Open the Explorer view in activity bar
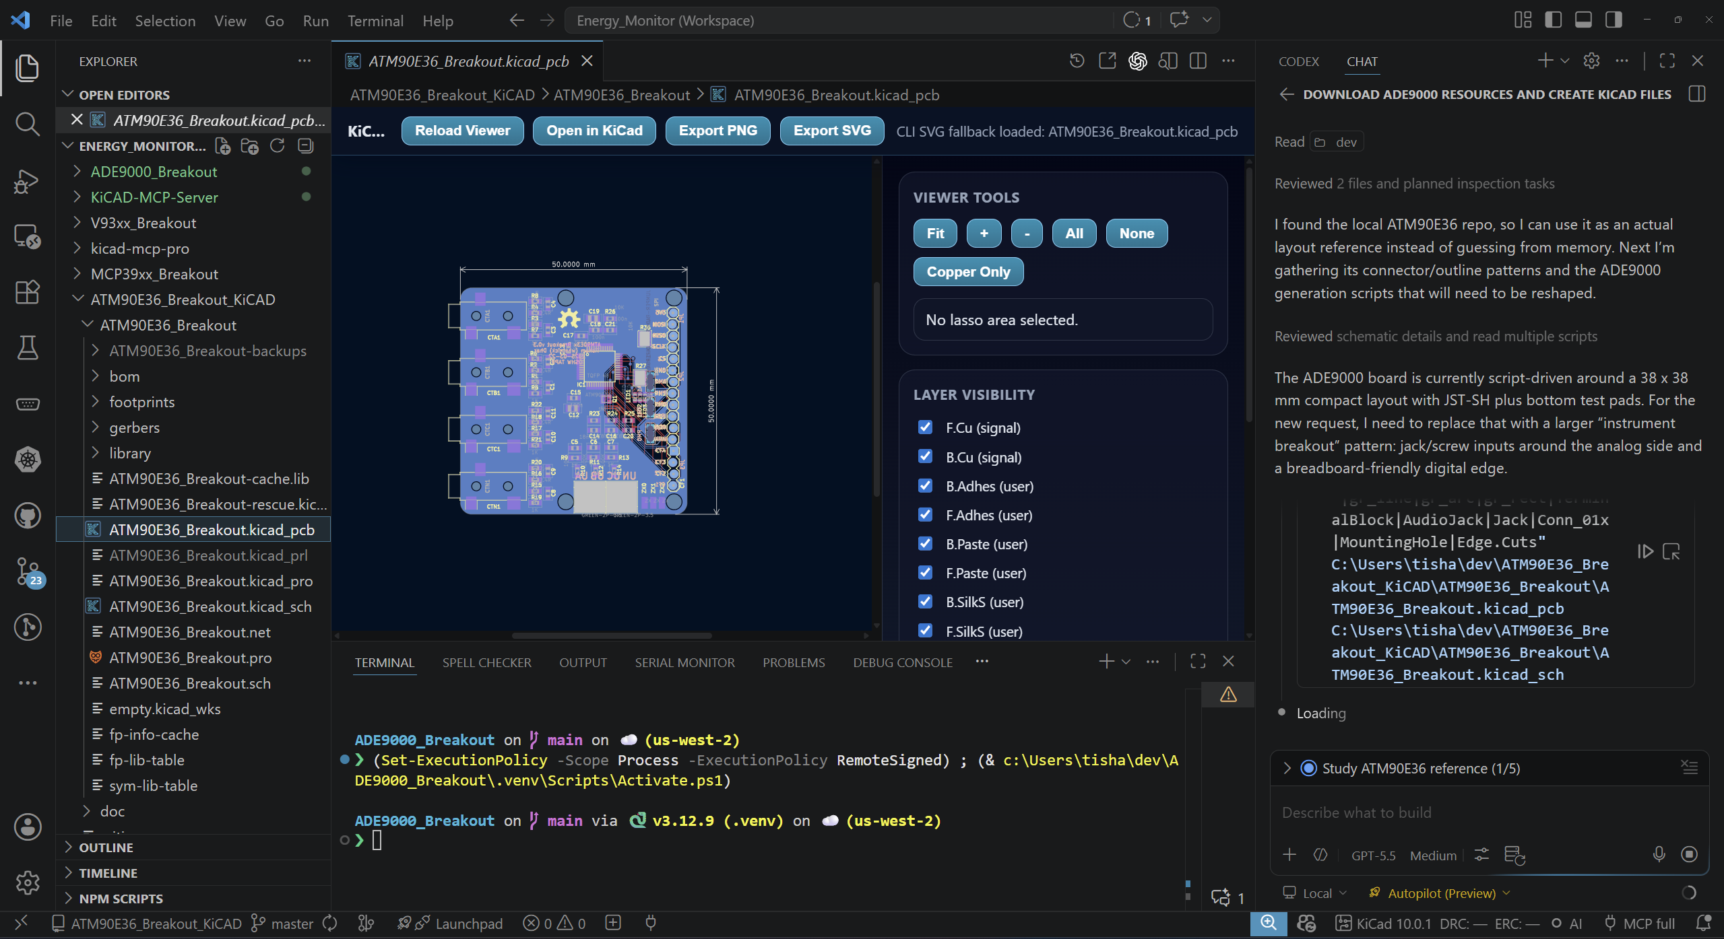 (x=27, y=68)
